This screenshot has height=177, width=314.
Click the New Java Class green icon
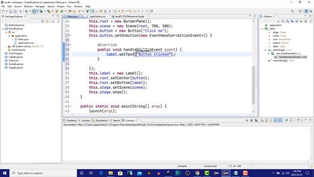coord(62,11)
